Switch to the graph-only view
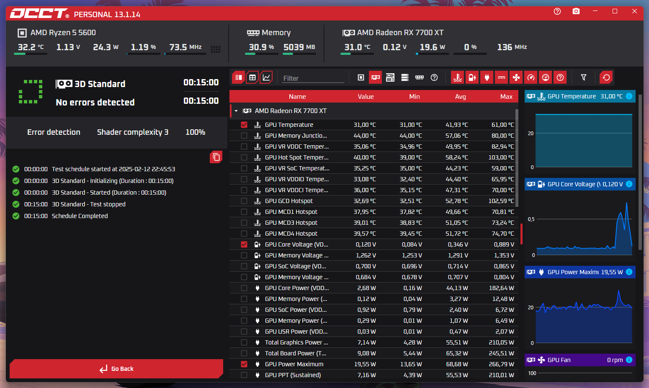 [x=266, y=77]
